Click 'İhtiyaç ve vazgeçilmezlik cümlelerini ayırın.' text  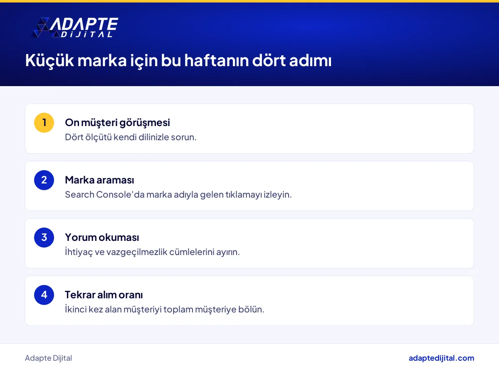coord(152,252)
